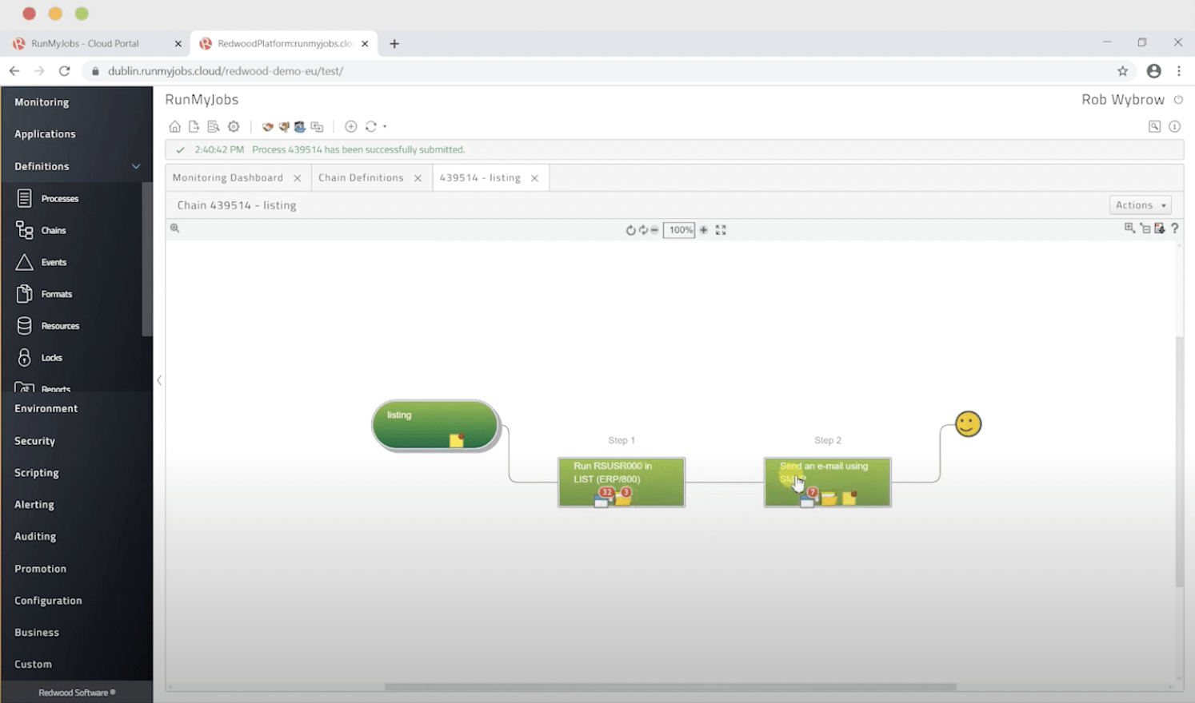Collapse the Definitions section chevron
Viewport: 1195px width, 703px height.
tap(136, 166)
